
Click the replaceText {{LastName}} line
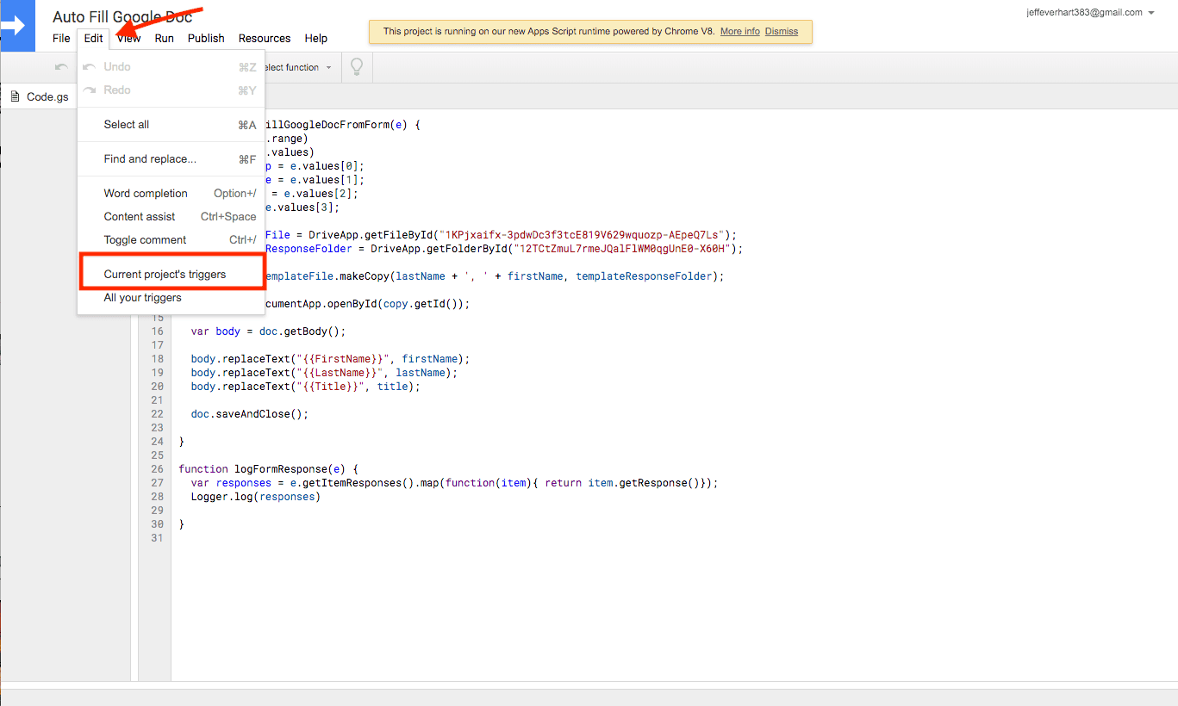pos(324,373)
